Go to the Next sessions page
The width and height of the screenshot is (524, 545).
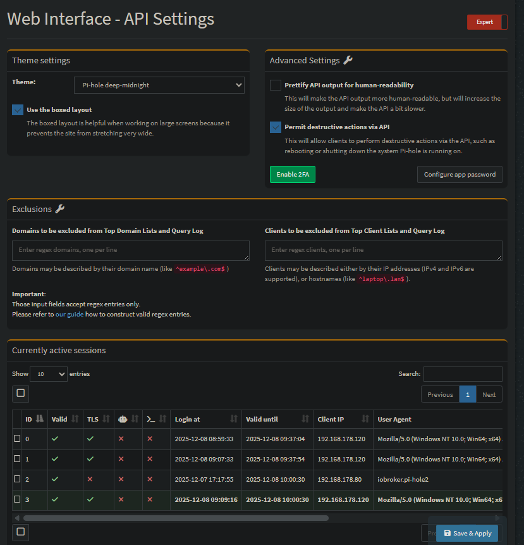(489, 394)
